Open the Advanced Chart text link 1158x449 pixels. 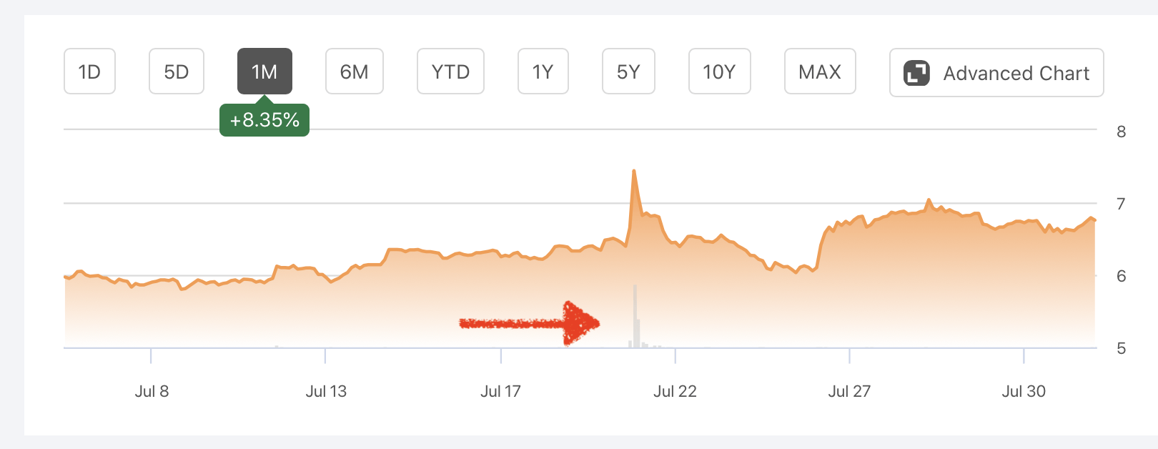(1016, 73)
